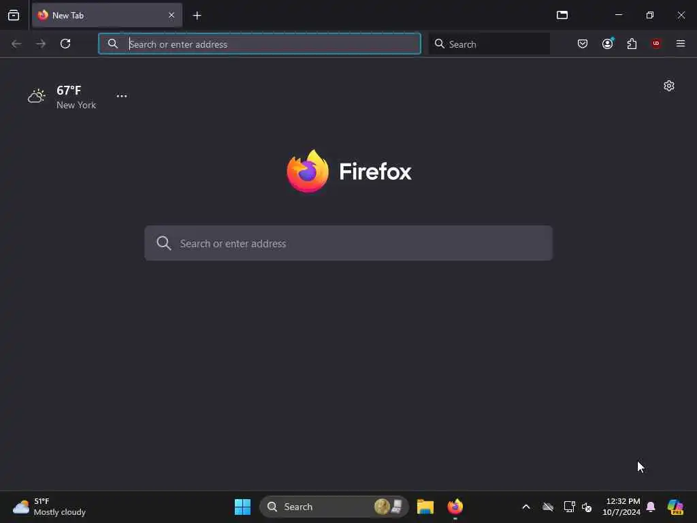Click the muted volume tray icon
The height and width of the screenshot is (523, 697).
(x=587, y=507)
